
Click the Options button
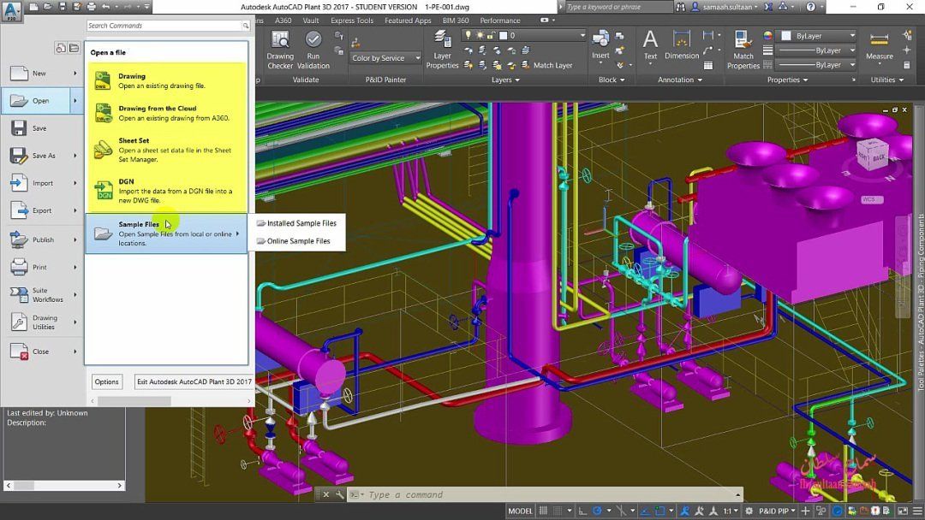[106, 381]
